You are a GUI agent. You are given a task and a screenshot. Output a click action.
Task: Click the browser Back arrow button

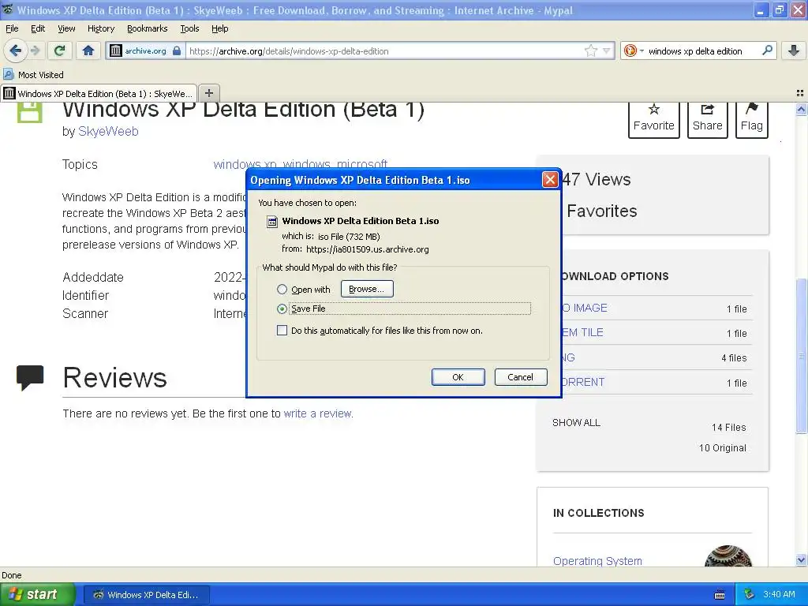pyautogui.click(x=15, y=50)
